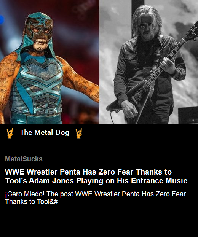Open the WWE Wrestler Penta article headline
198x237 pixels.
point(96,176)
